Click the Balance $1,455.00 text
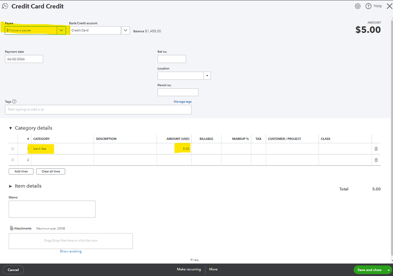Viewport: 393px width, 276px height. point(147,31)
